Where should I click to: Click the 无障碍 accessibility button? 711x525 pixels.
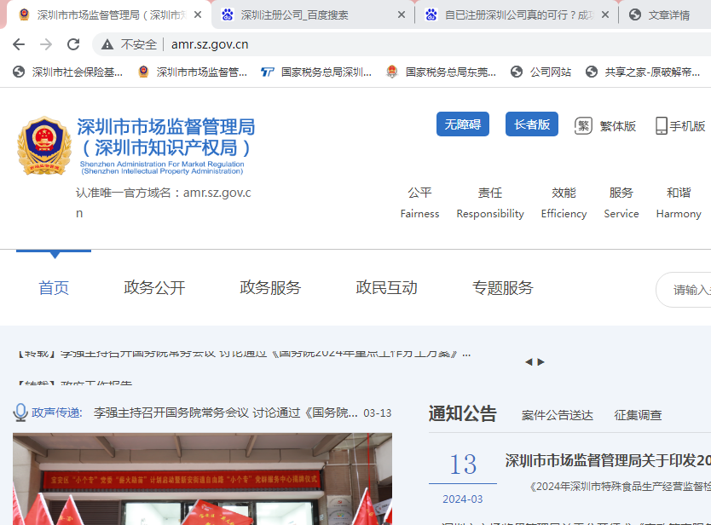pyautogui.click(x=463, y=124)
